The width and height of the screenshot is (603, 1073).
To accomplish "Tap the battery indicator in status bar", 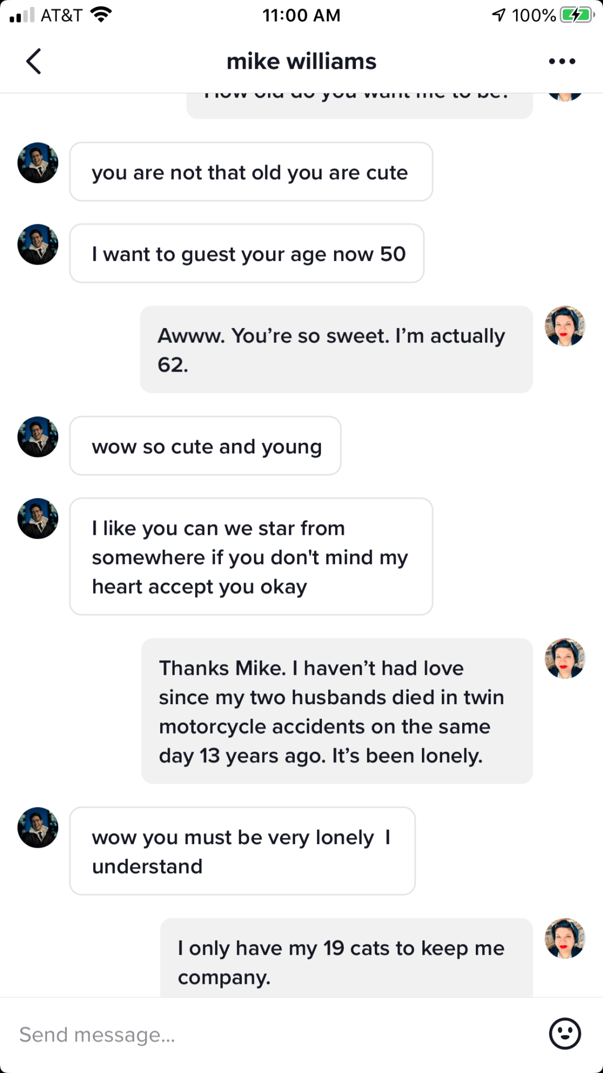I will [576, 15].
